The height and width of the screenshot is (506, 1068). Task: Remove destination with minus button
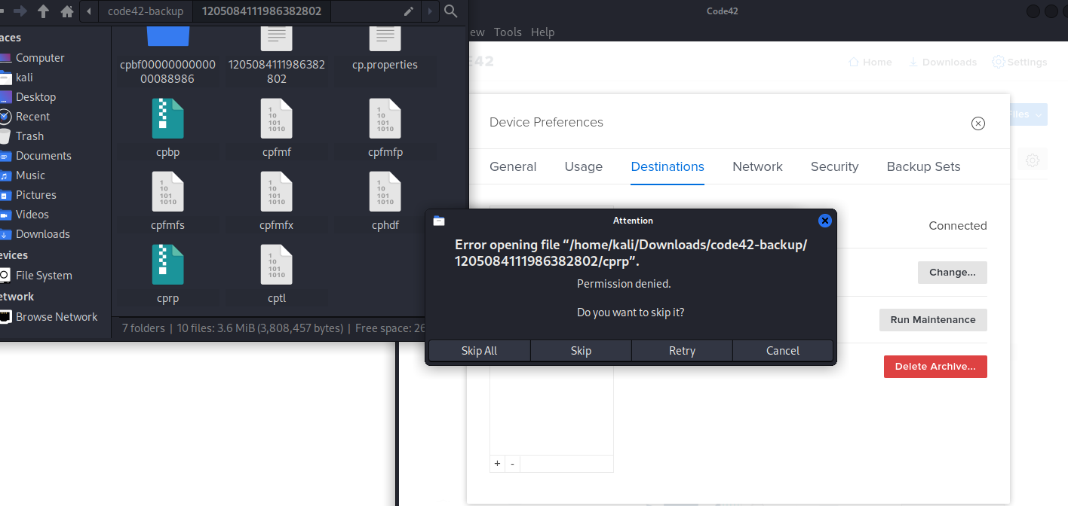512,464
